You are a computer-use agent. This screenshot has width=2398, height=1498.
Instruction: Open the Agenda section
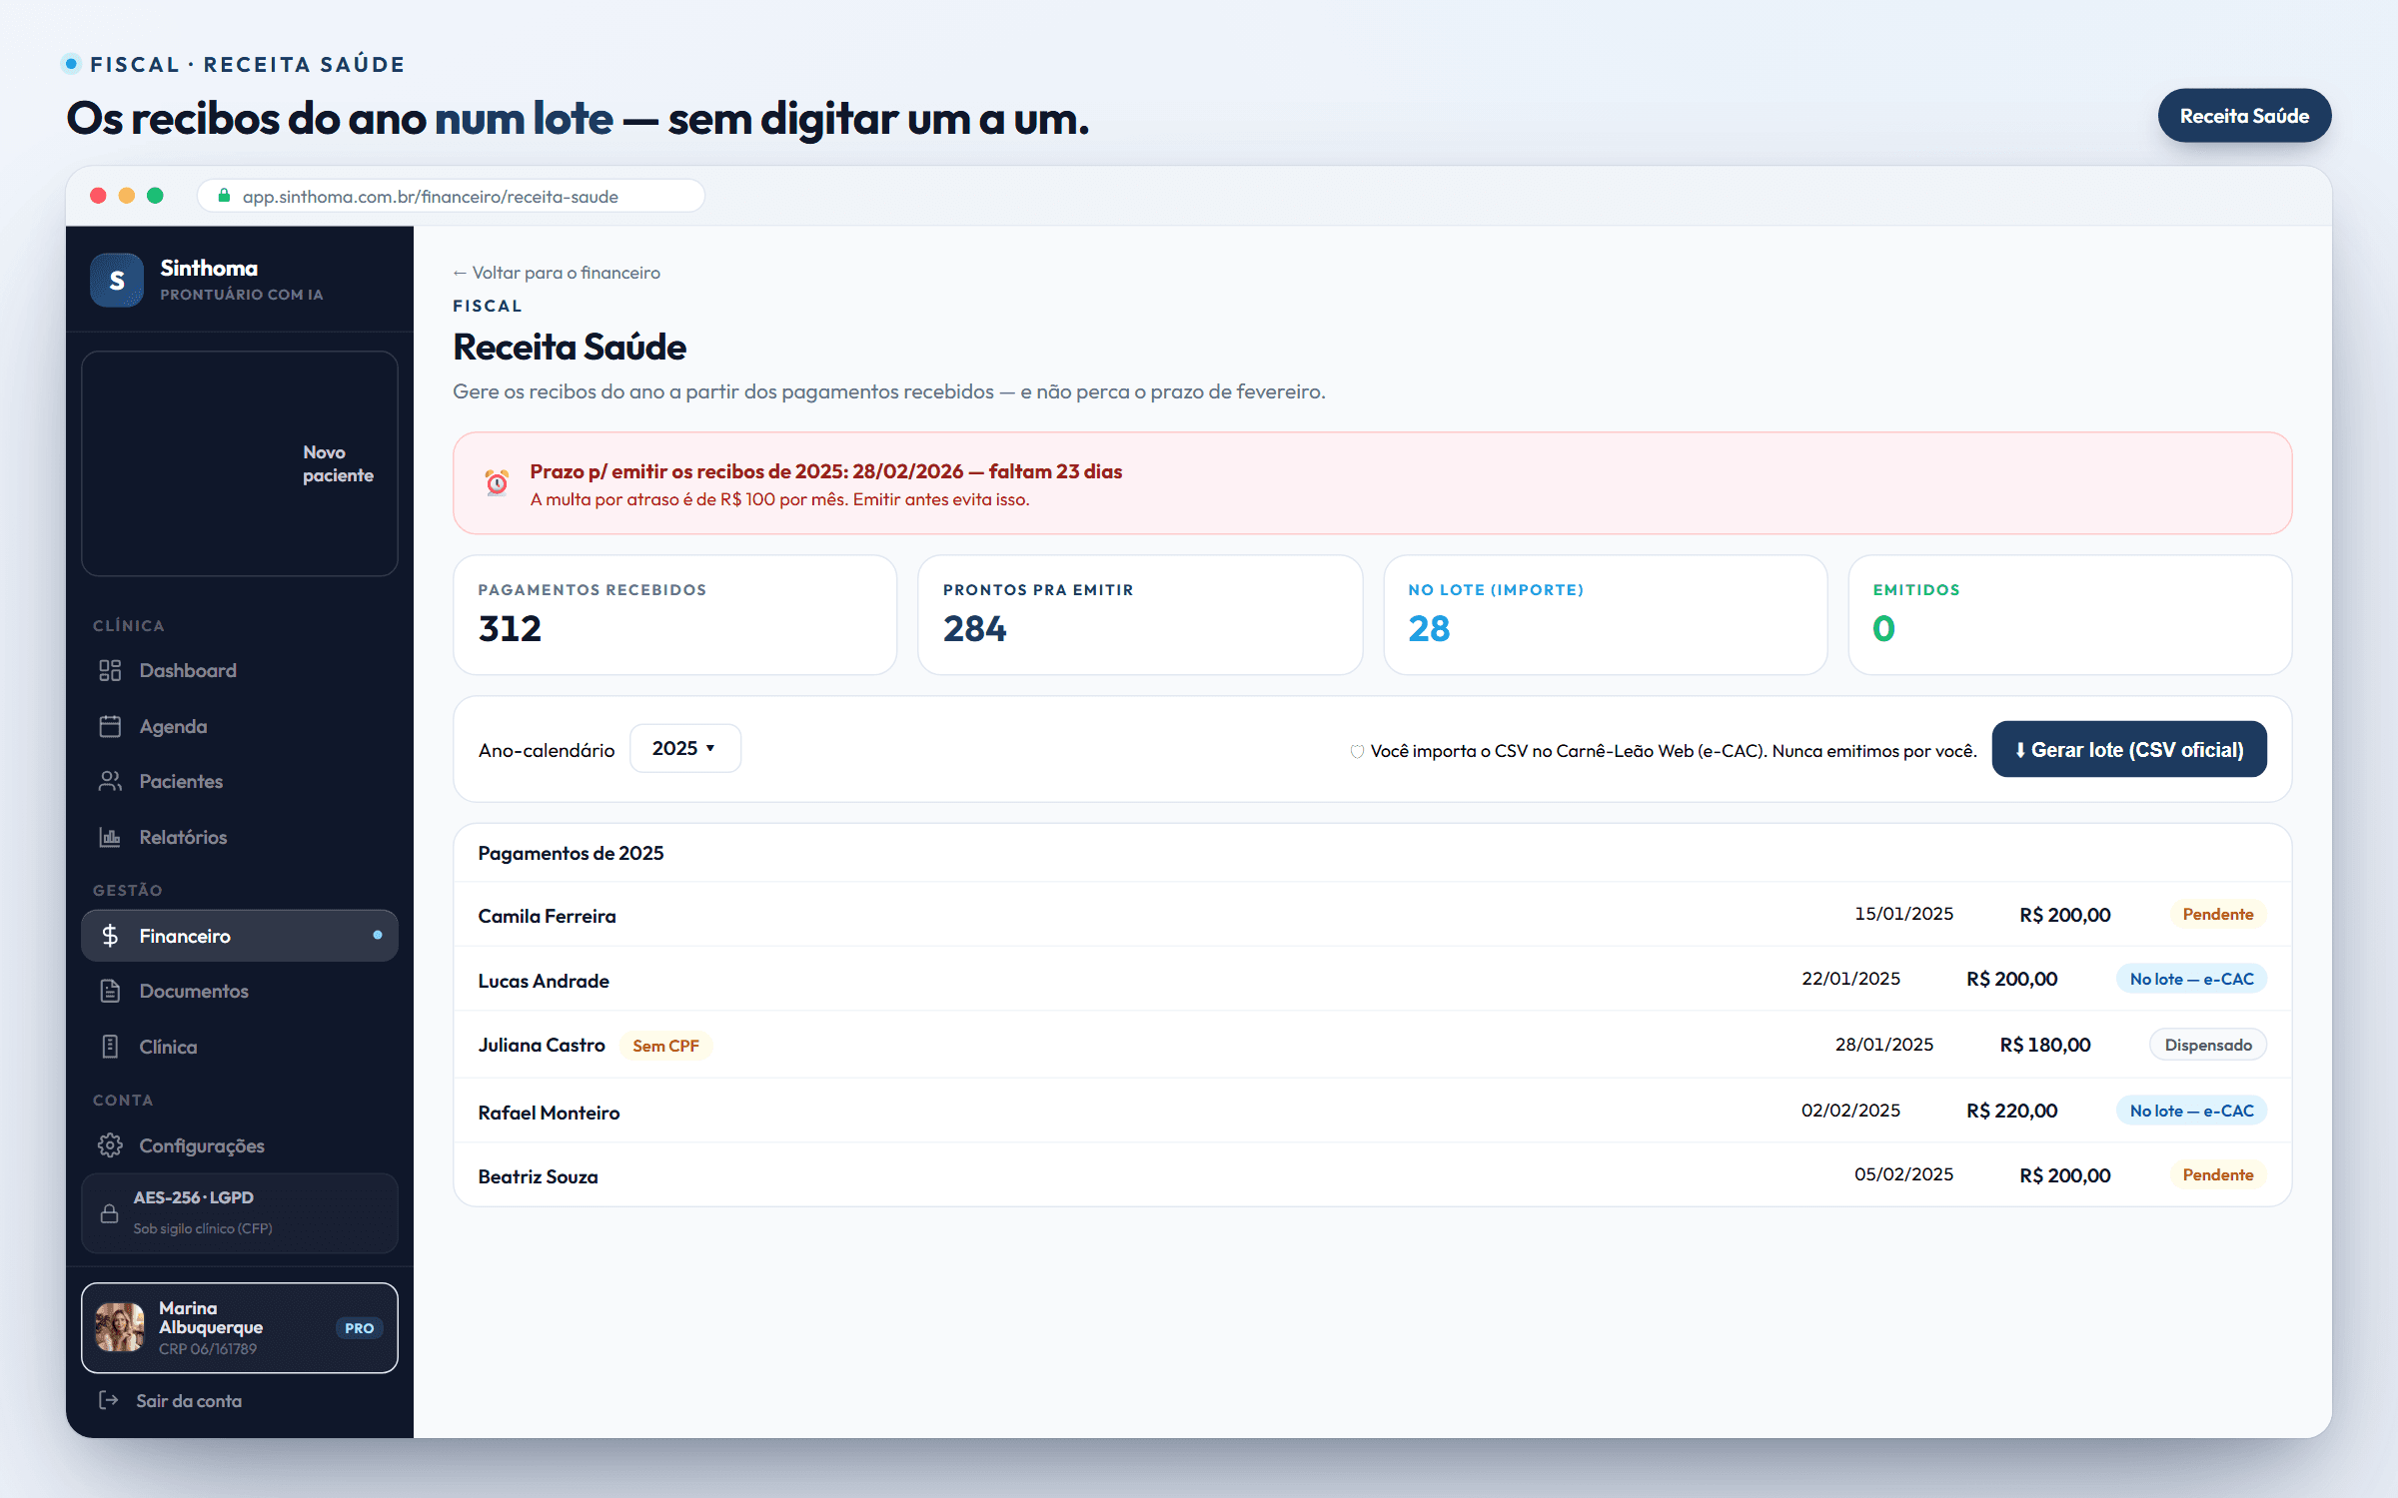coord(240,726)
